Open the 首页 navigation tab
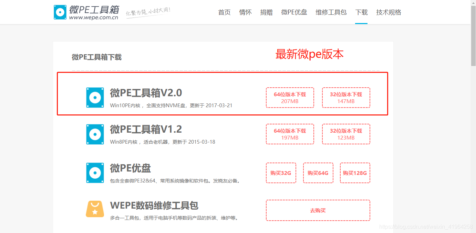 225,12
